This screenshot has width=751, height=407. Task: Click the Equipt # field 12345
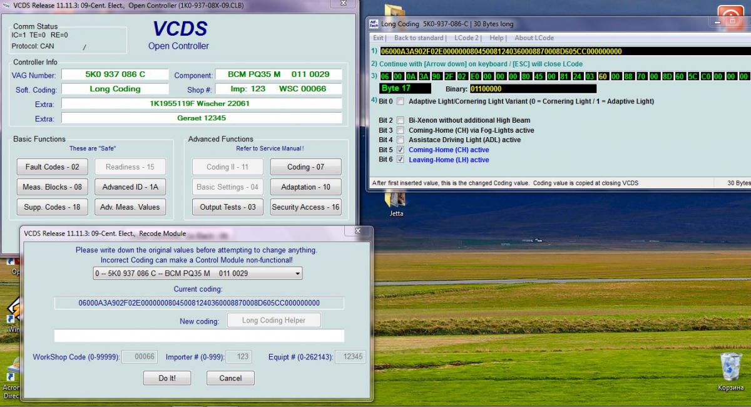pyautogui.click(x=350, y=357)
